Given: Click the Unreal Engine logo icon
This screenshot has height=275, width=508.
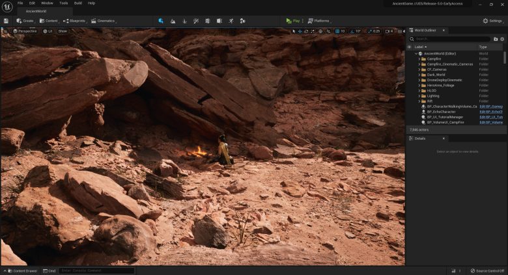Looking at the screenshot, I should pos(7,7).
